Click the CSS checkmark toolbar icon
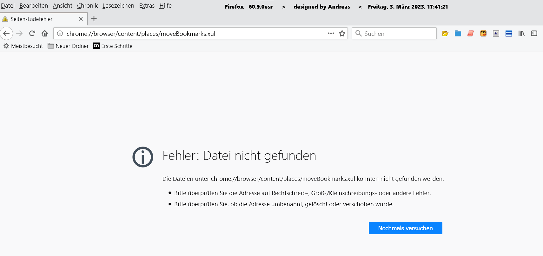Screen dimensions: 543x256 pyautogui.click(x=483, y=33)
